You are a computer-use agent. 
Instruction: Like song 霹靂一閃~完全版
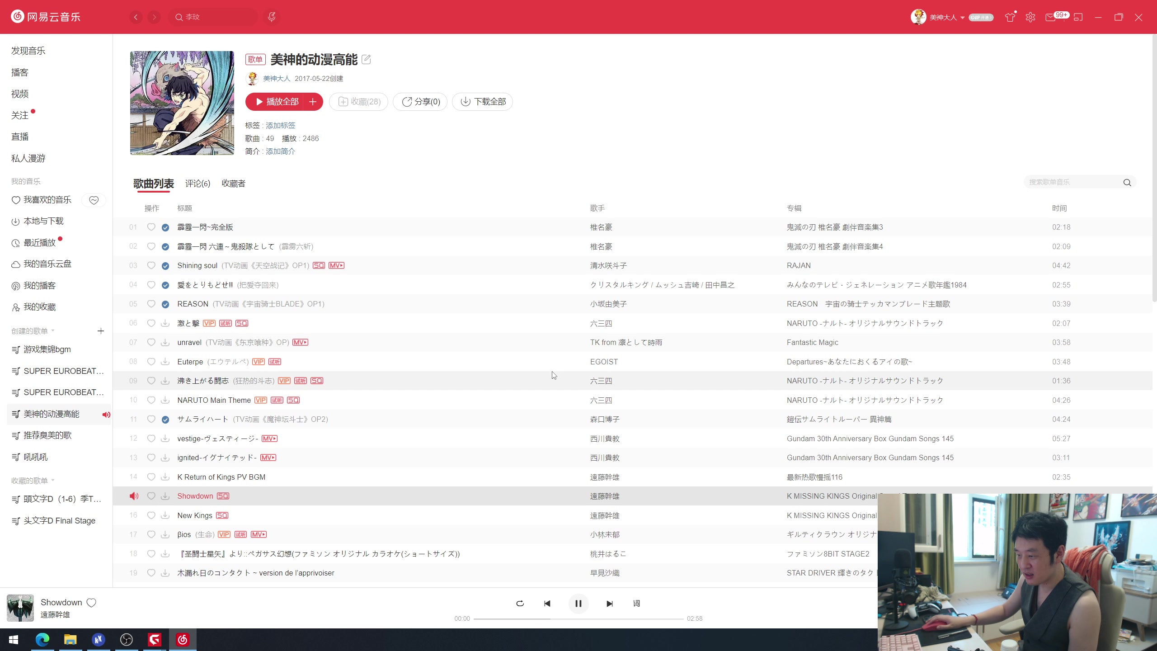click(x=151, y=227)
